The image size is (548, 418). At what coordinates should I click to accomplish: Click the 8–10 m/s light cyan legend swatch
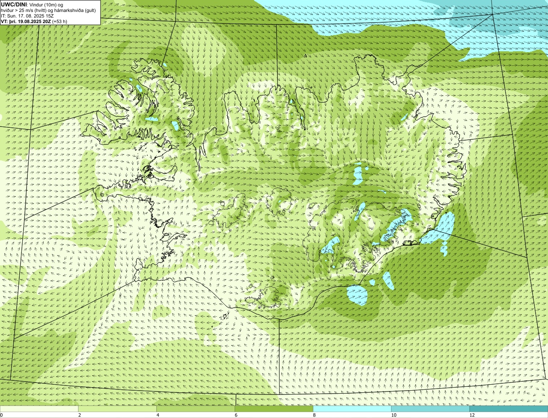click(x=352, y=409)
